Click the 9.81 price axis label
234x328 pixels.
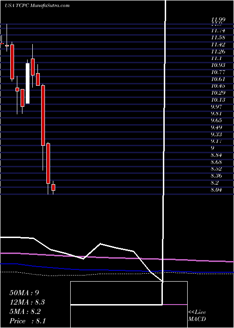click(216, 113)
